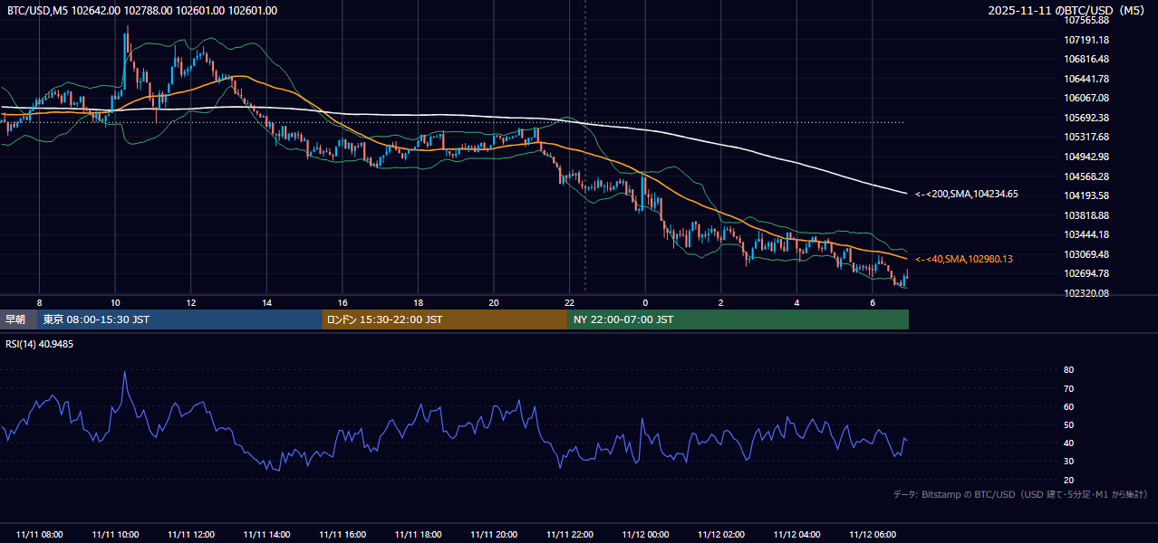The height and width of the screenshot is (543, 1158).
Task: Click price axis value 107565.88
Action: point(1086,20)
